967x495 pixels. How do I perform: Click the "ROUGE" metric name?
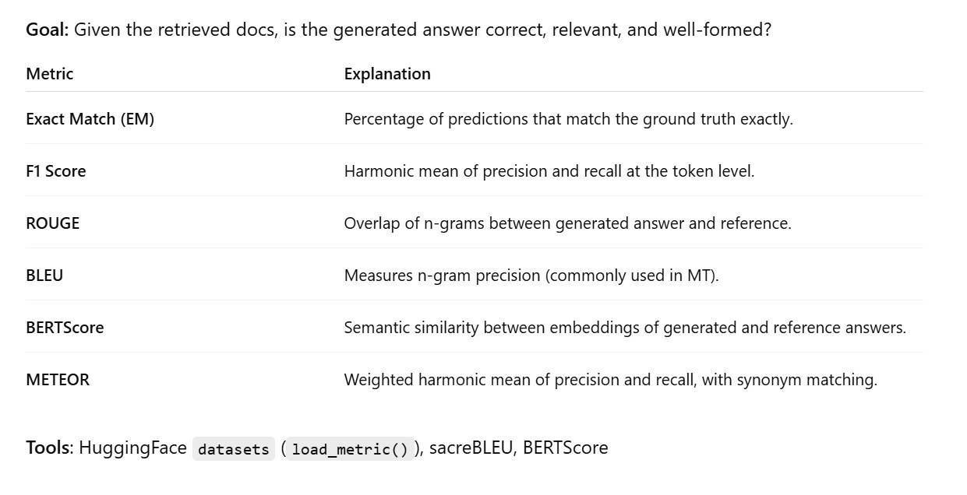pos(53,223)
